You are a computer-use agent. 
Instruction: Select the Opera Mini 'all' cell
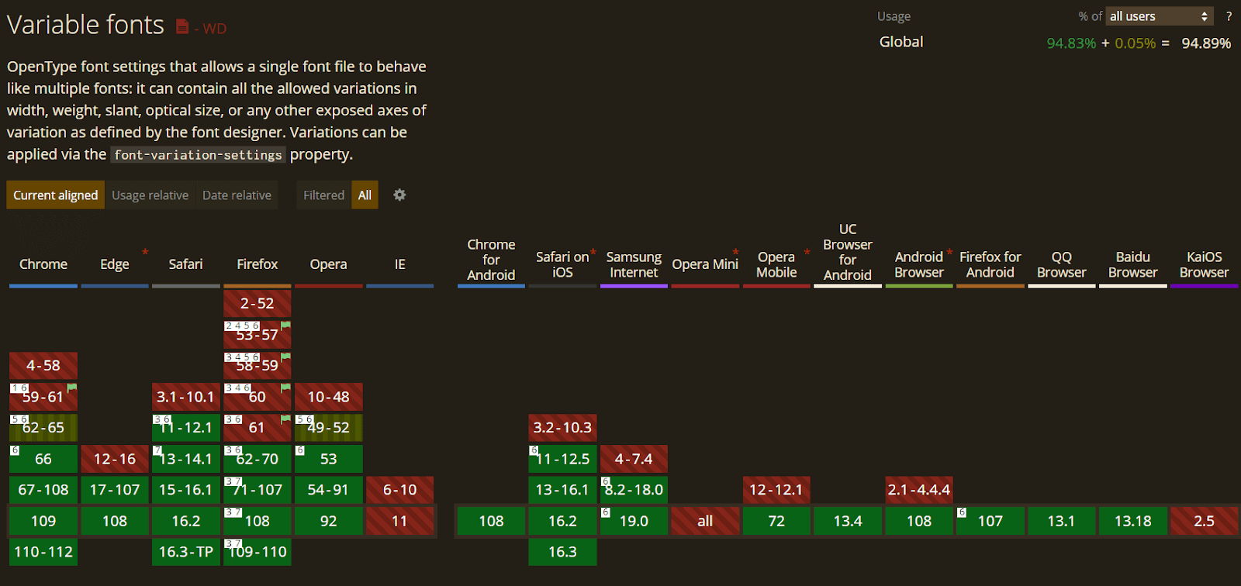(705, 521)
